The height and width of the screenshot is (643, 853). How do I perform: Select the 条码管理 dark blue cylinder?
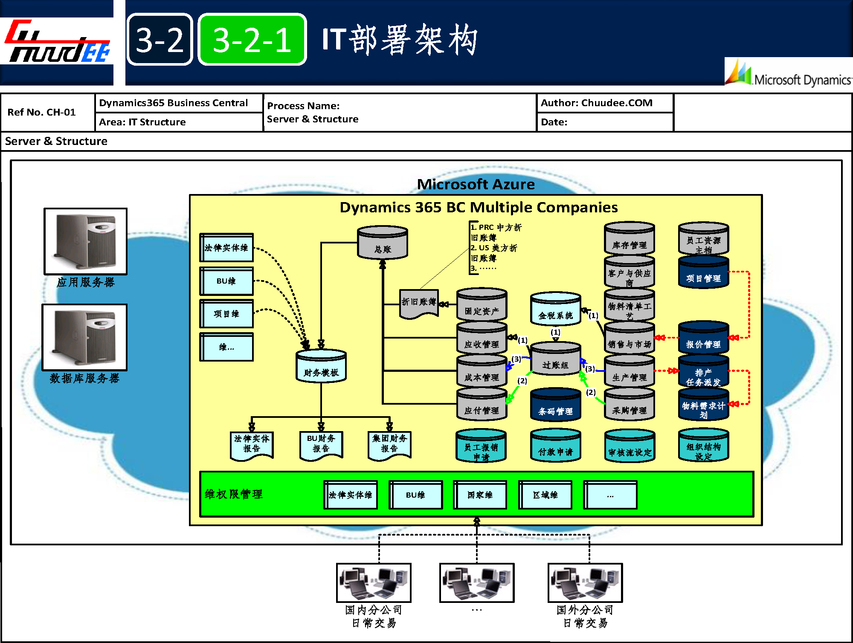pyautogui.click(x=555, y=405)
